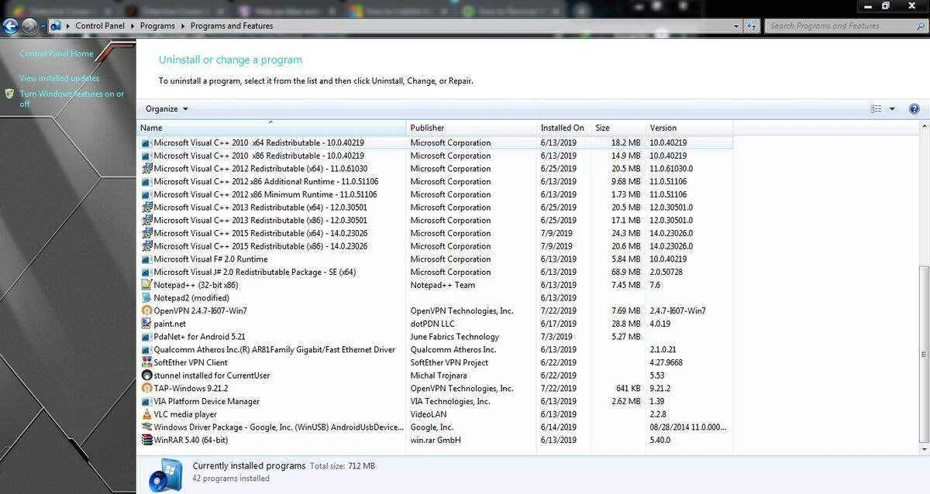Click the PdaNet+ for Android icon
Viewport: 930px width, 494px height.
147,337
